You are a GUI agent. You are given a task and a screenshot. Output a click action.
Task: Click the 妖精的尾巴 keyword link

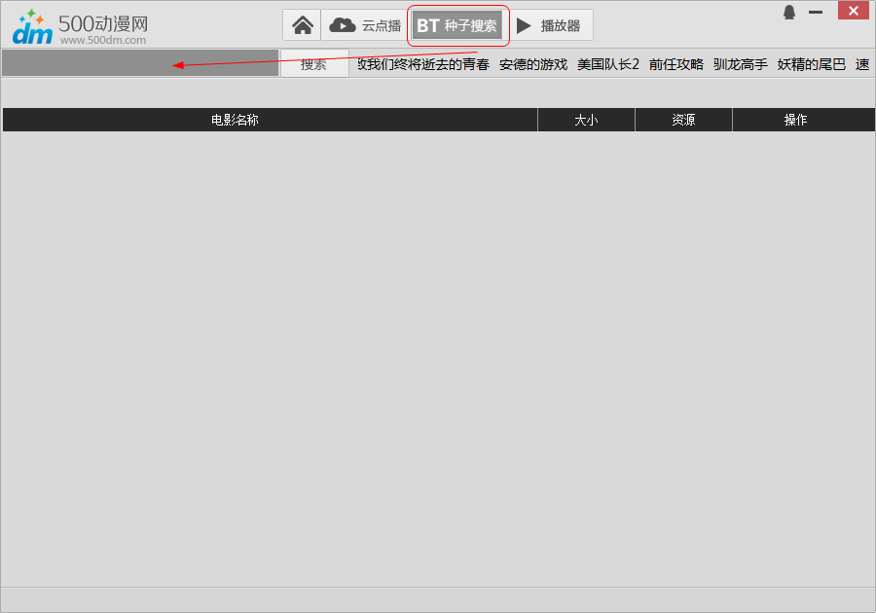(x=811, y=65)
